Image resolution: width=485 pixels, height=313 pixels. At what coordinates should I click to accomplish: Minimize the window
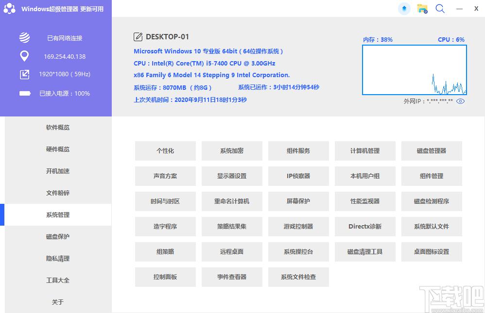(460, 9)
